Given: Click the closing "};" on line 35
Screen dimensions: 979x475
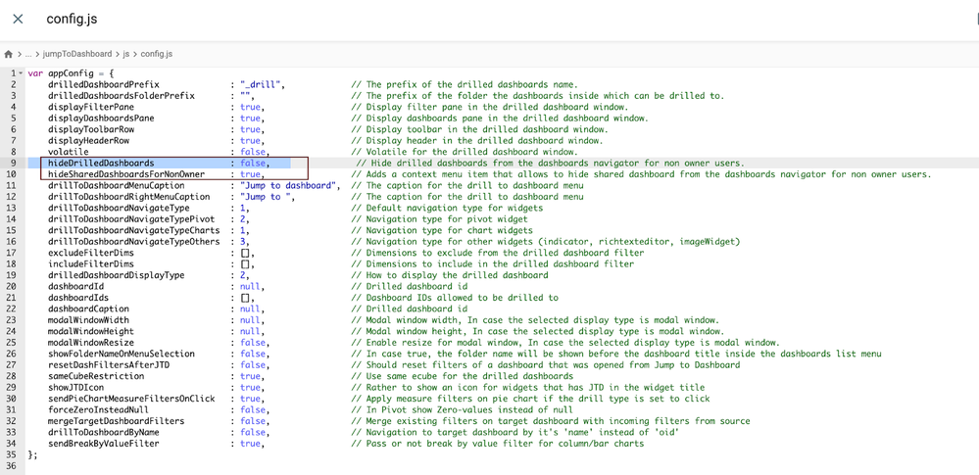Looking at the screenshot, I should click(x=33, y=455).
